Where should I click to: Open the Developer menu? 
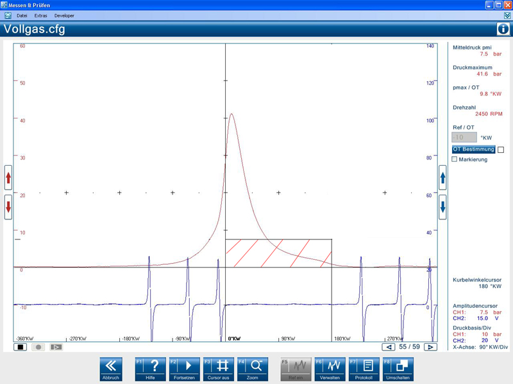[x=64, y=15]
